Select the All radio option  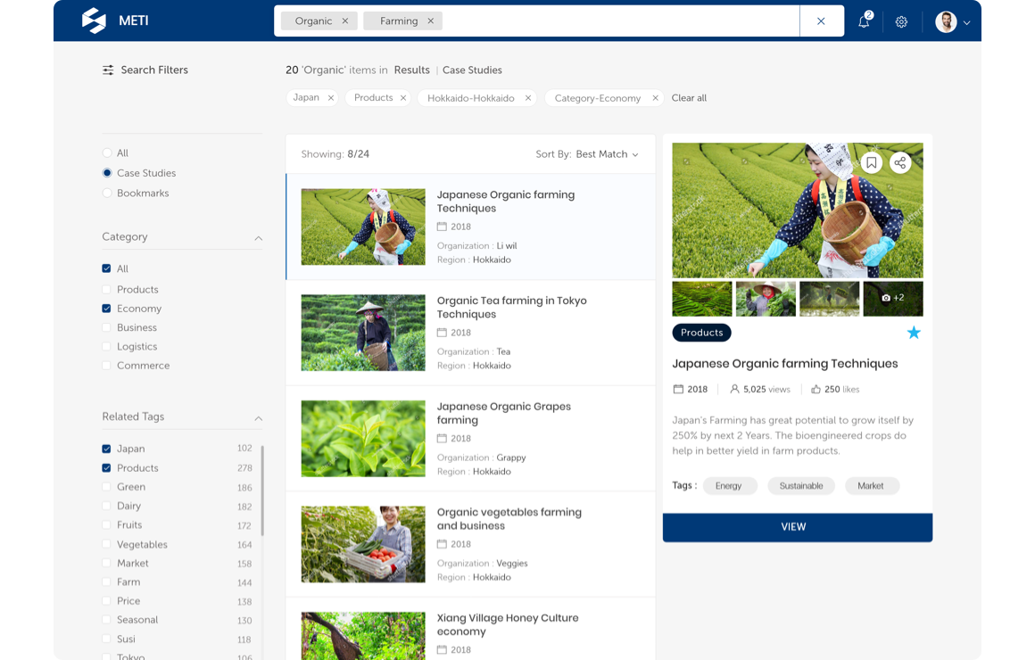[107, 153]
